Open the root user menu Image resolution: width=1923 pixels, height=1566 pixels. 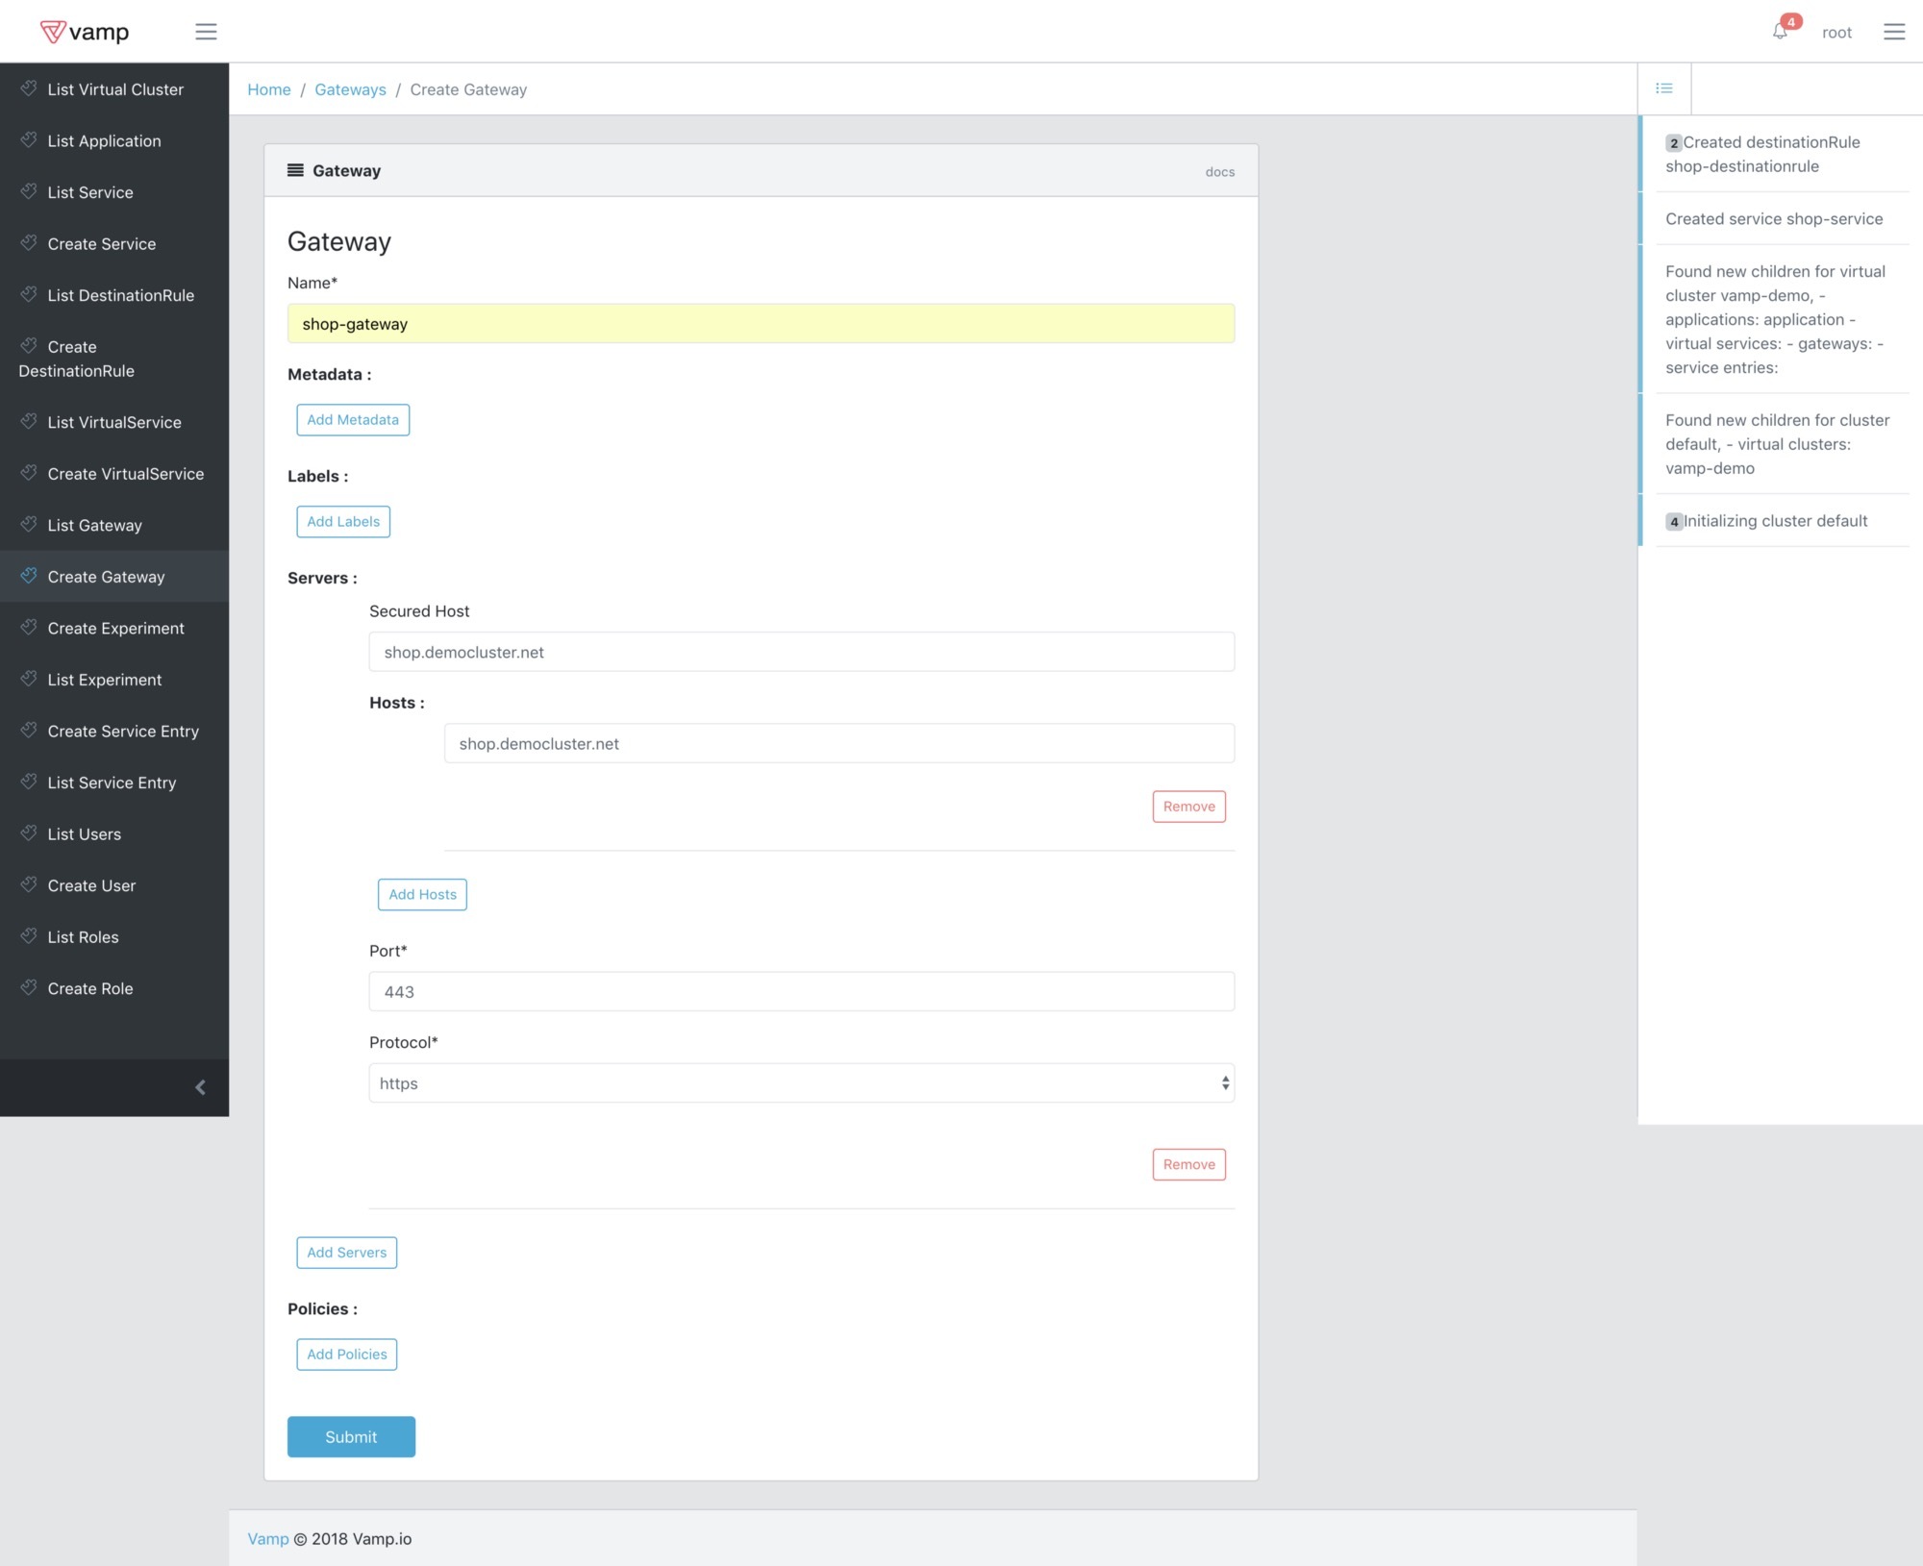[x=1836, y=33]
